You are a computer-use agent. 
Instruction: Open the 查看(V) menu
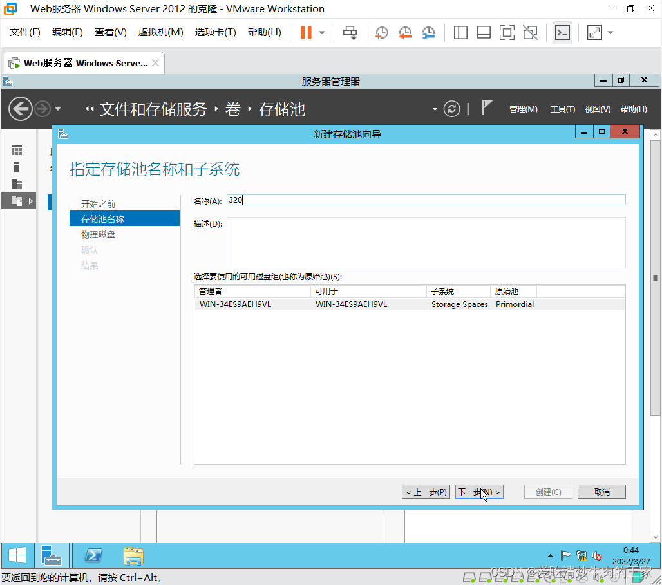(110, 32)
